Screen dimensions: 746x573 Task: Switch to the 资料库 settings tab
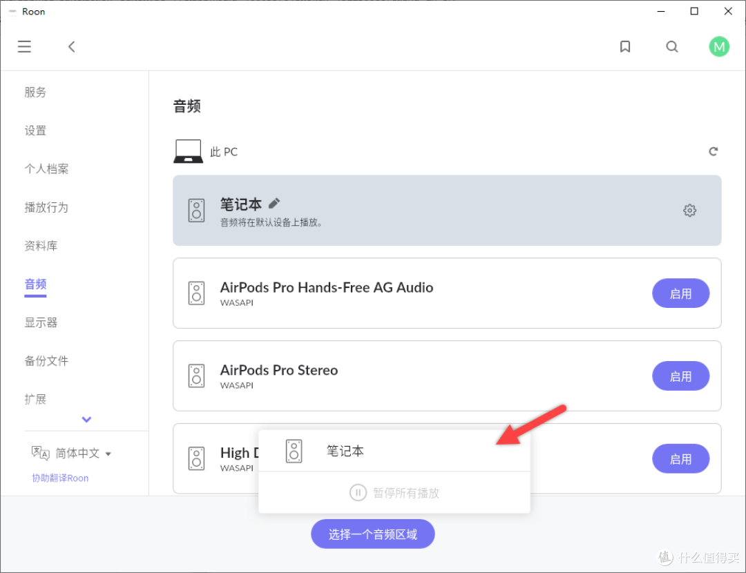(x=40, y=246)
